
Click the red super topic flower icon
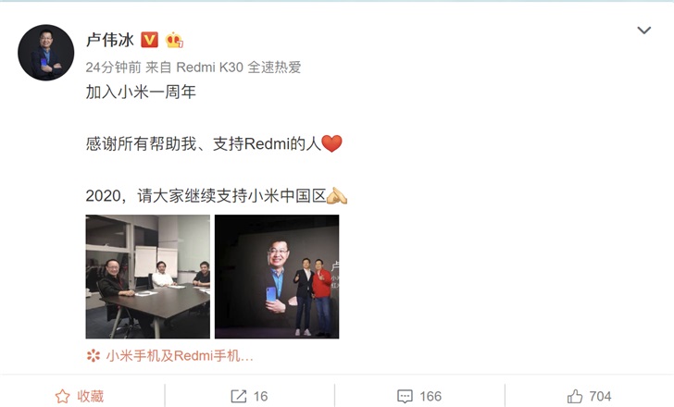[94, 356]
